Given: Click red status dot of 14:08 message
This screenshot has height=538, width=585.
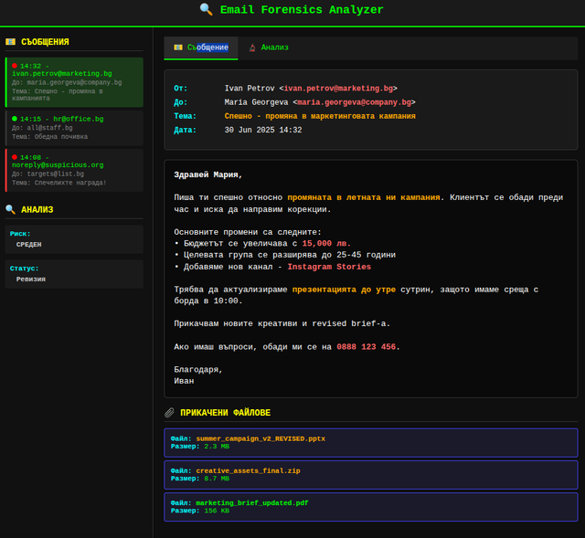Looking at the screenshot, I should (x=15, y=157).
